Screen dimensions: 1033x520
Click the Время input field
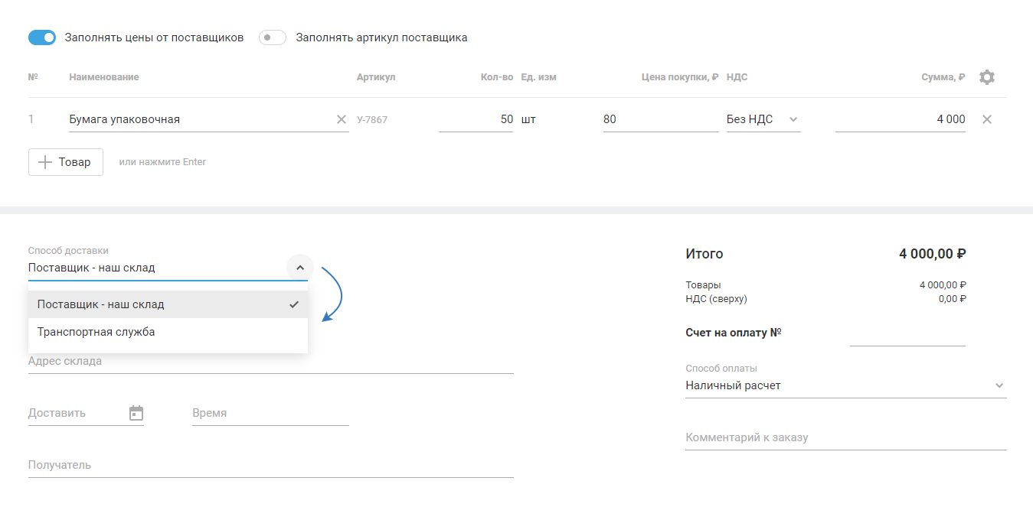pos(270,414)
